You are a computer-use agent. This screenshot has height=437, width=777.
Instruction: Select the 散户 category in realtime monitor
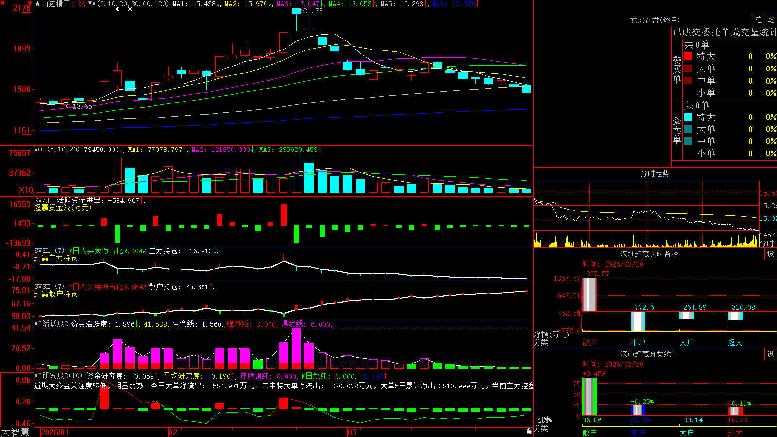point(590,342)
